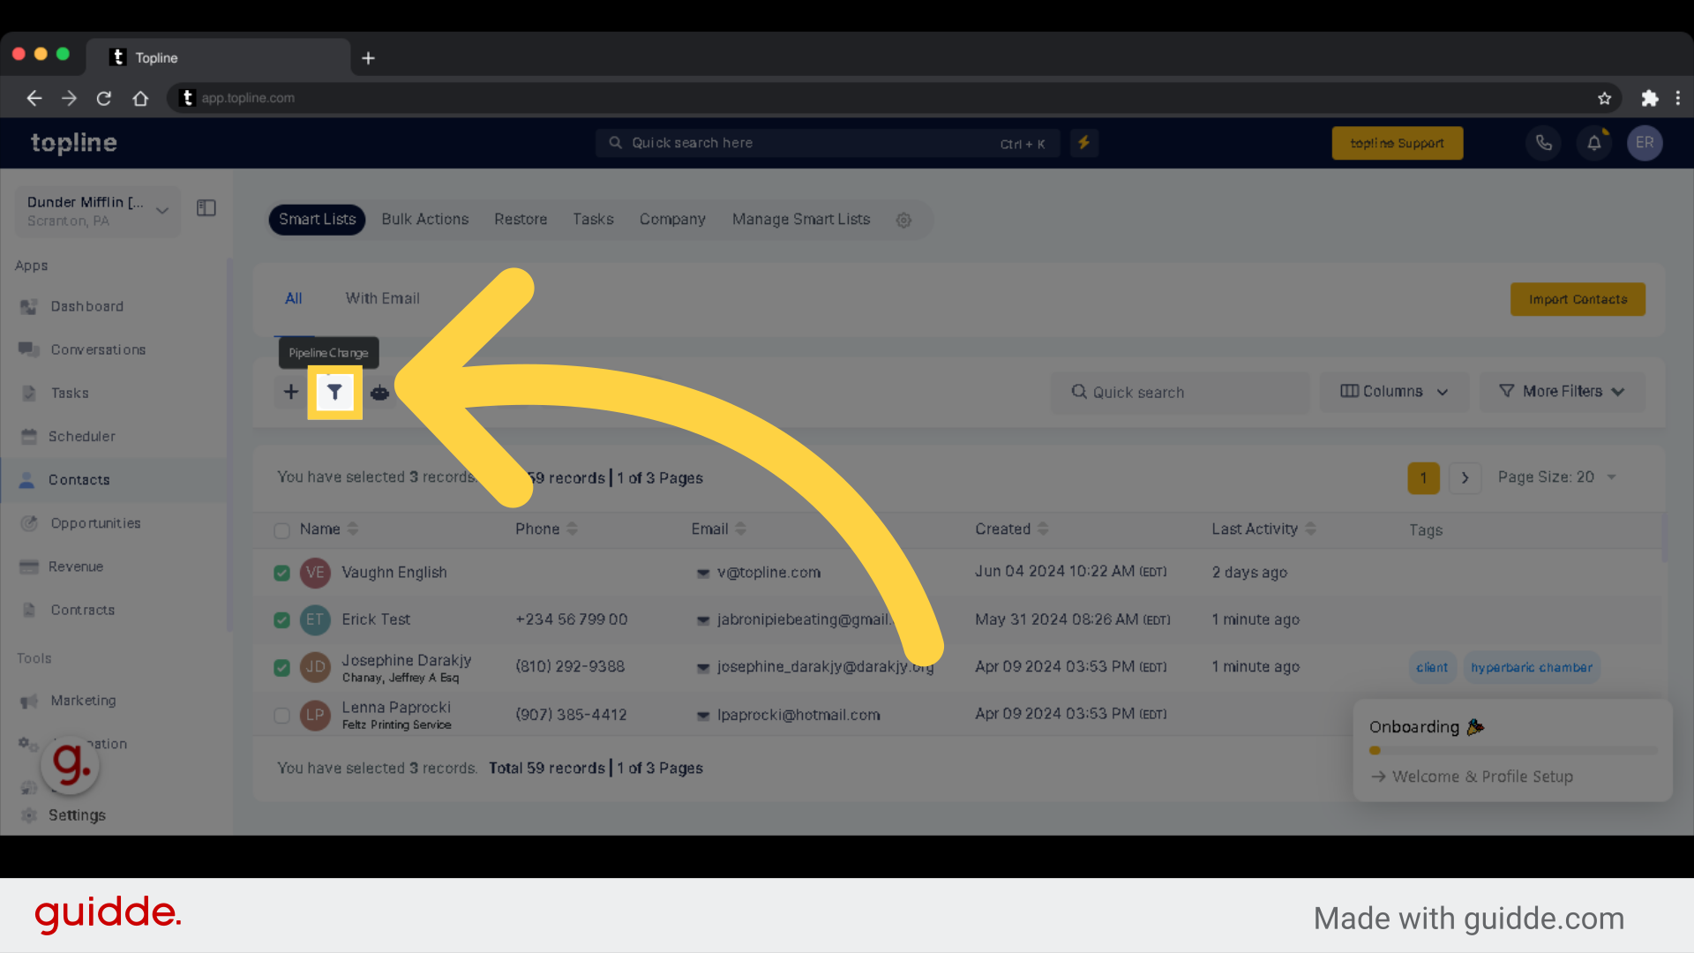Open the lightning bolt quick actions
Screen dimensions: 1694x953
coord(1083,142)
